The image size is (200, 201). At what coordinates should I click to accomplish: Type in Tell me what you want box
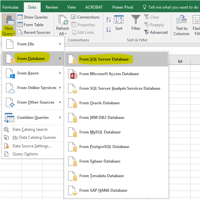click(x=173, y=7)
